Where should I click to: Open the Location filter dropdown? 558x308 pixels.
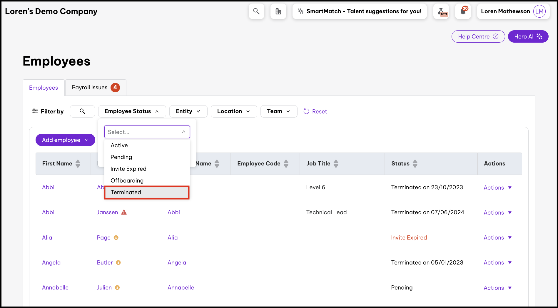pyautogui.click(x=234, y=111)
